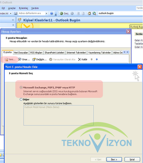Image resolution: width=143 pixels, height=163 pixels.
Task: Click the address book icon in toolbar
Action: tap(16, 13)
